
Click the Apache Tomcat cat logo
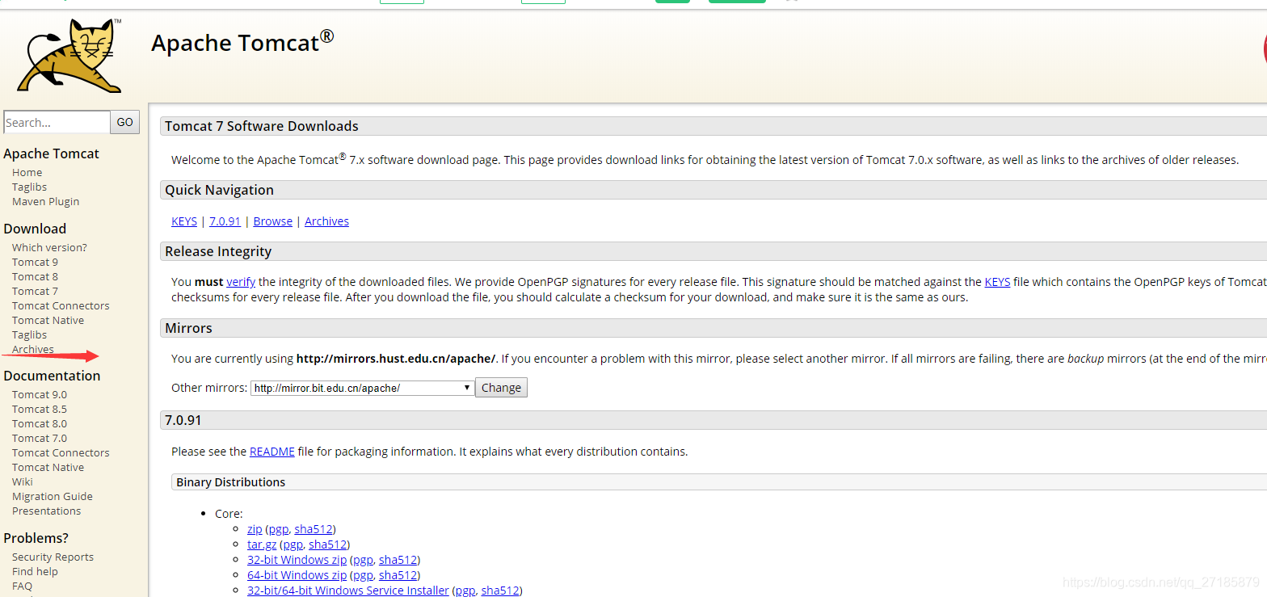[71, 55]
